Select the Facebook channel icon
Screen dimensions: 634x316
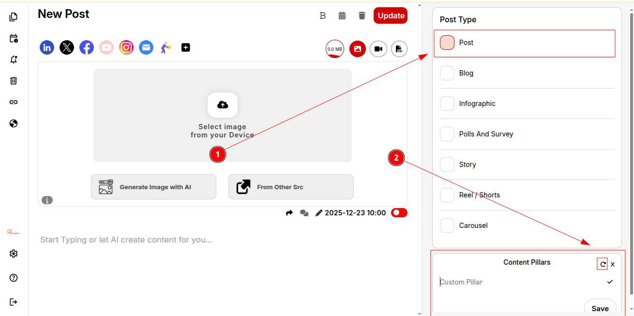click(87, 47)
